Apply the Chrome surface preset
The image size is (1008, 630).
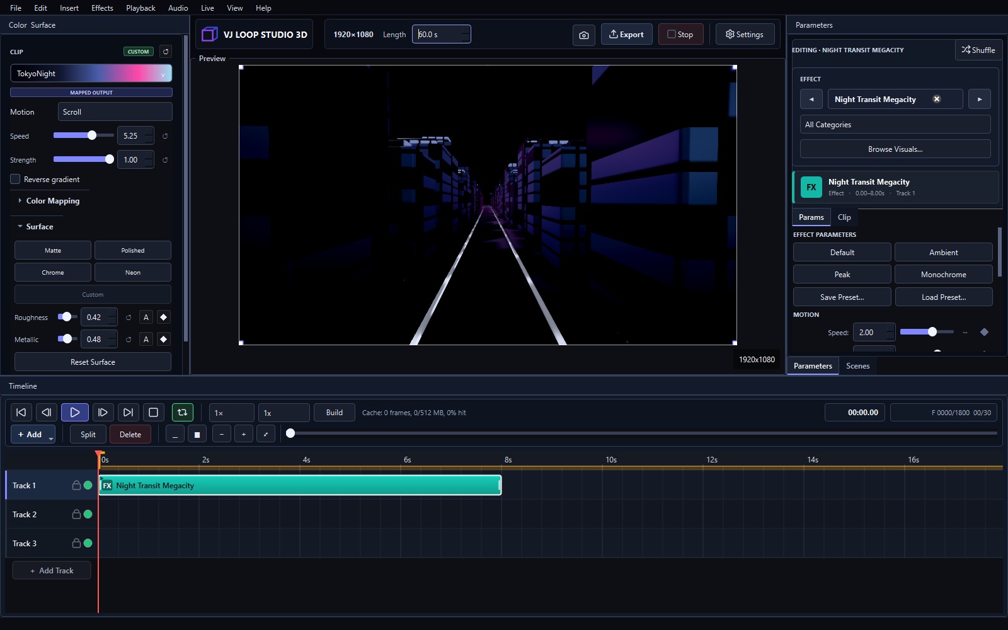(x=53, y=272)
